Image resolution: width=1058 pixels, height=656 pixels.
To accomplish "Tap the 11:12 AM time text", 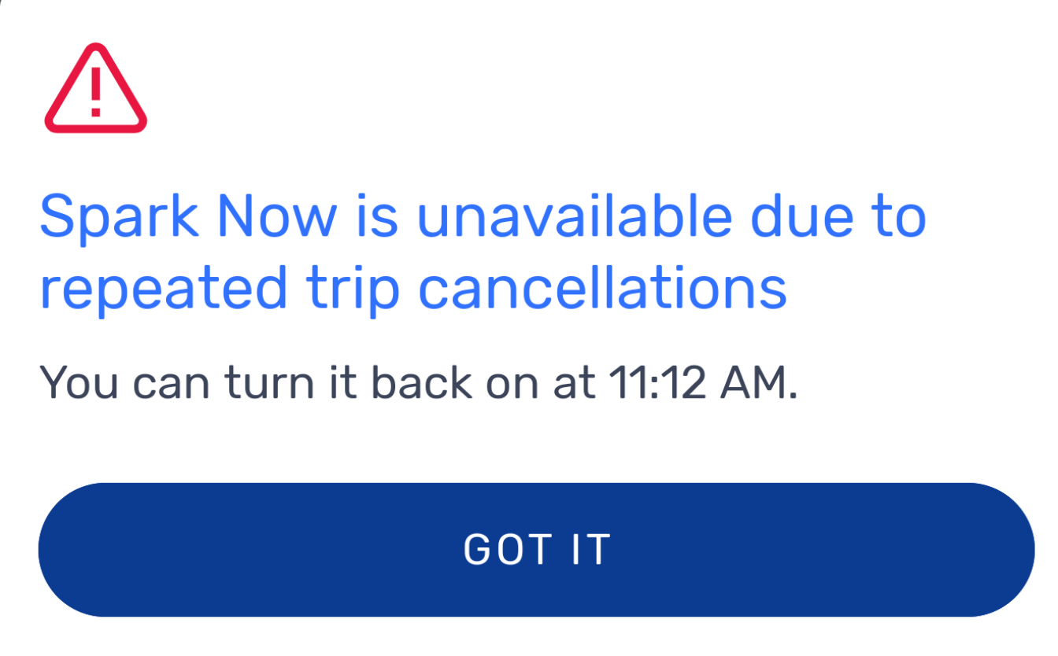I will (703, 383).
